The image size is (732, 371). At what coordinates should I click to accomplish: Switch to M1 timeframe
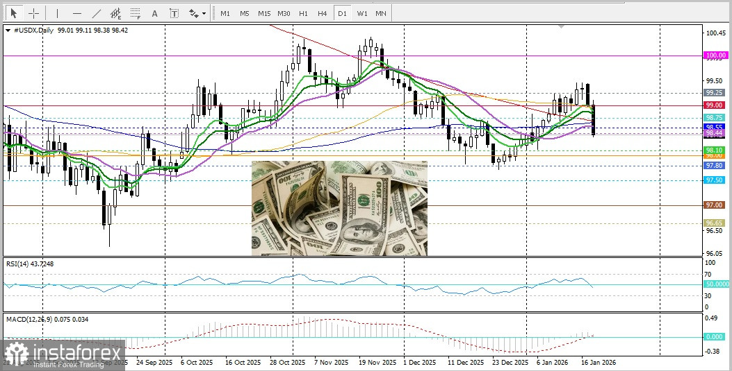pos(225,13)
